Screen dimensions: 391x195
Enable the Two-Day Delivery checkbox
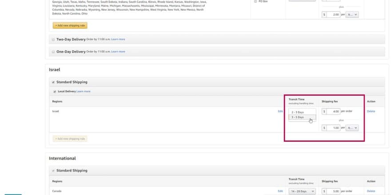point(53,39)
